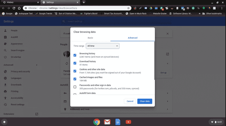The height and width of the screenshot is (126, 226).
Task: Open a new tab with plus button
Action: (84, 2)
